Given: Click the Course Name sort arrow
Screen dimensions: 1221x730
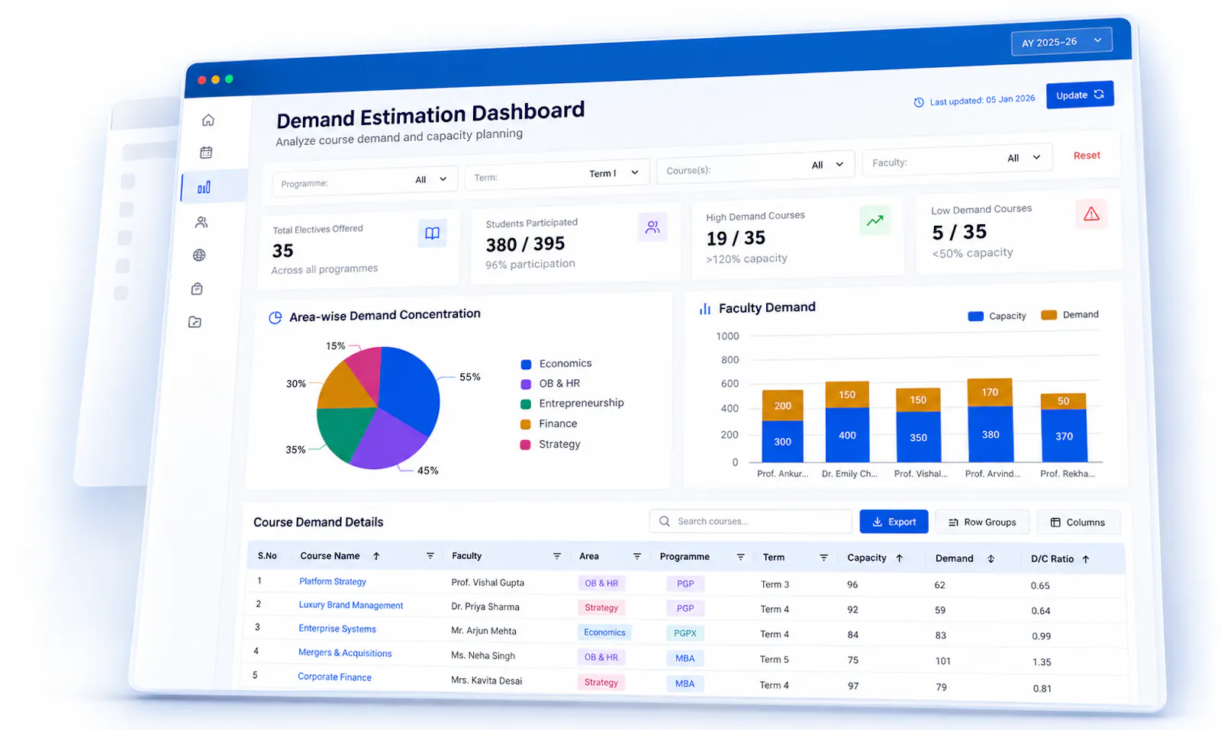Looking at the screenshot, I should 376,556.
